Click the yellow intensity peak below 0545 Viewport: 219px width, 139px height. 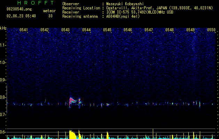click(108, 136)
